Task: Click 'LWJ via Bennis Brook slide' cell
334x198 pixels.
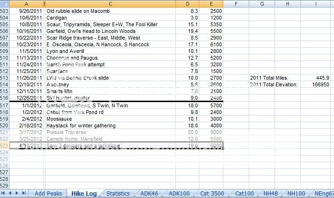Action: tap(110, 78)
